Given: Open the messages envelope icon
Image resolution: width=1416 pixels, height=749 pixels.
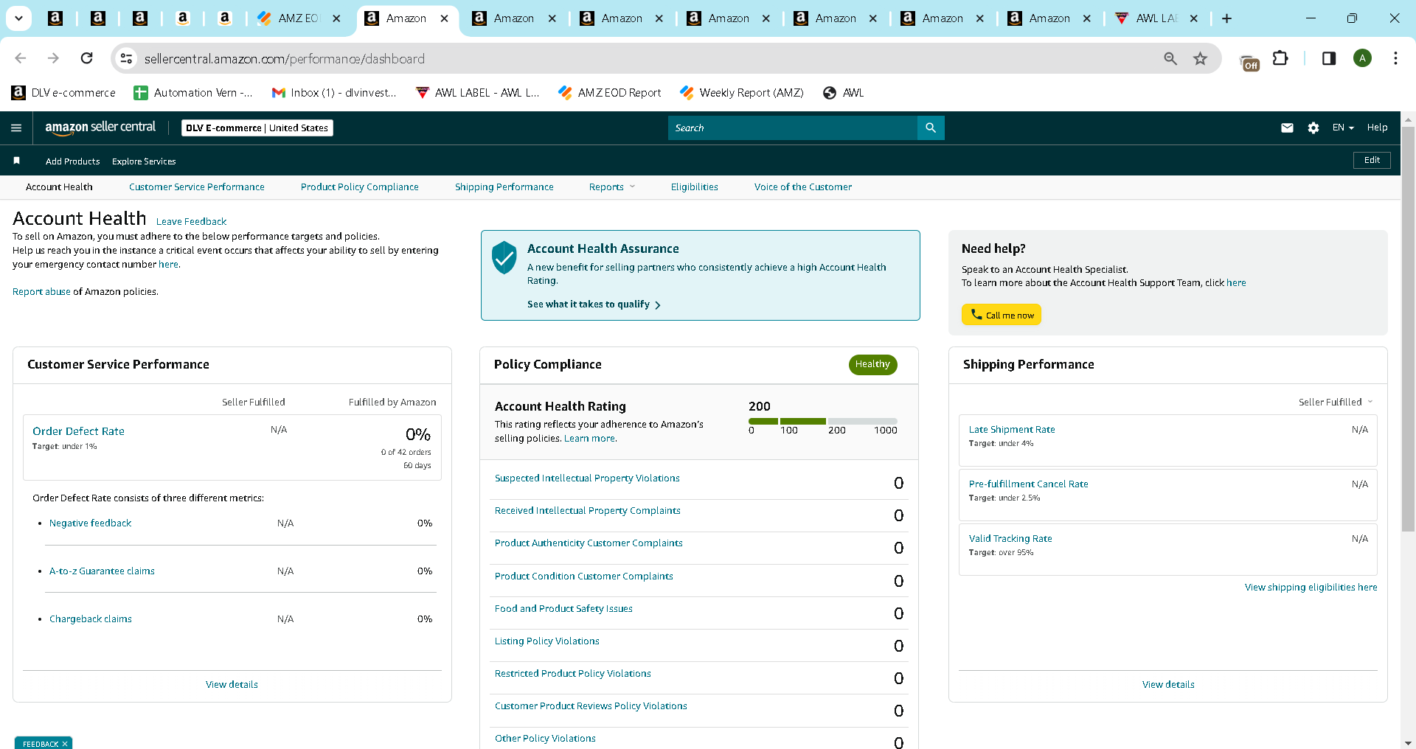Looking at the screenshot, I should tap(1287, 128).
